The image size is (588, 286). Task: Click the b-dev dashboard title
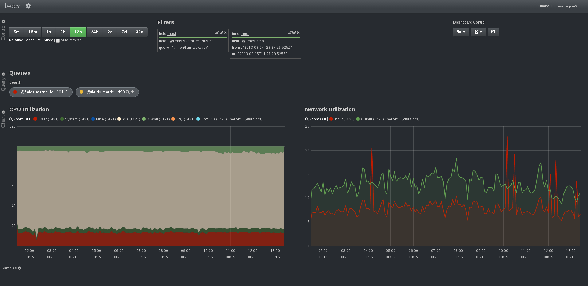pyautogui.click(x=12, y=6)
